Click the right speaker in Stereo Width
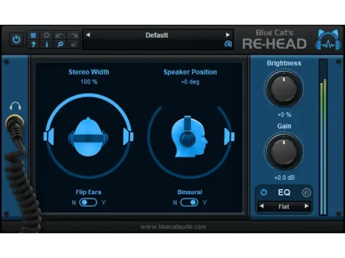Viewport: 345px width, 258px height. coord(128,136)
